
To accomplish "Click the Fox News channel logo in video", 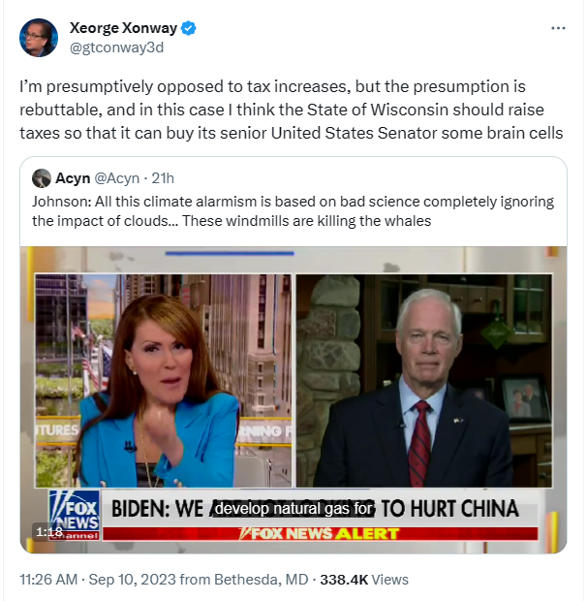I will click(75, 515).
